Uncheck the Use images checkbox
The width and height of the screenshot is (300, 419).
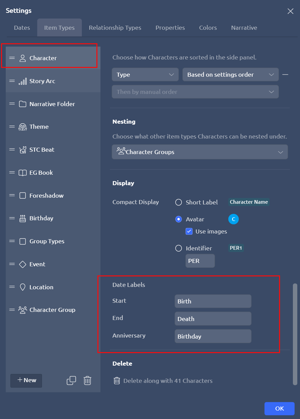pyautogui.click(x=189, y=231)
